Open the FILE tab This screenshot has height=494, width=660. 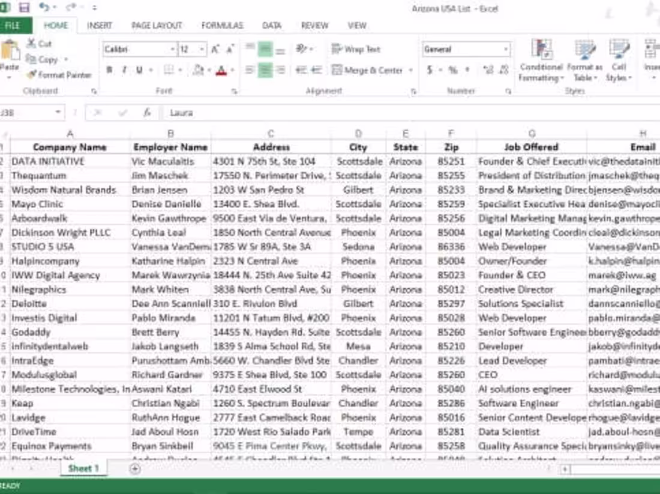(13, 25)
